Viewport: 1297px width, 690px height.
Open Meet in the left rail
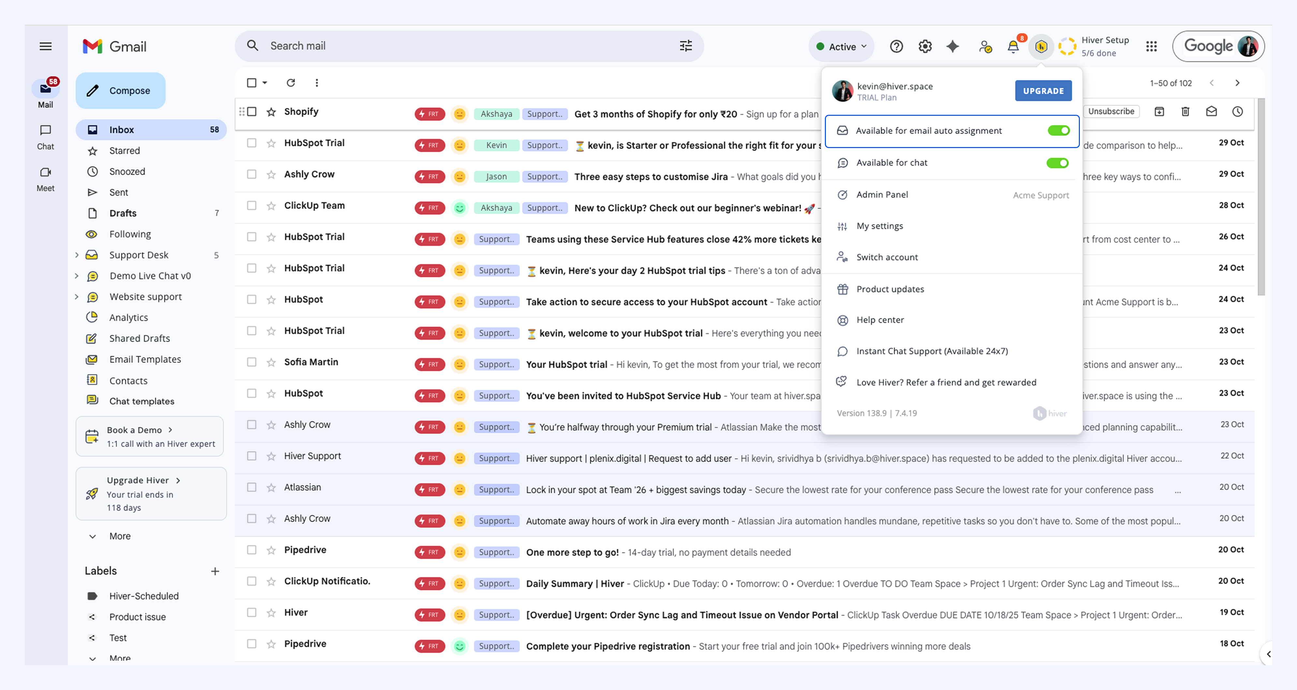(45, 179)
